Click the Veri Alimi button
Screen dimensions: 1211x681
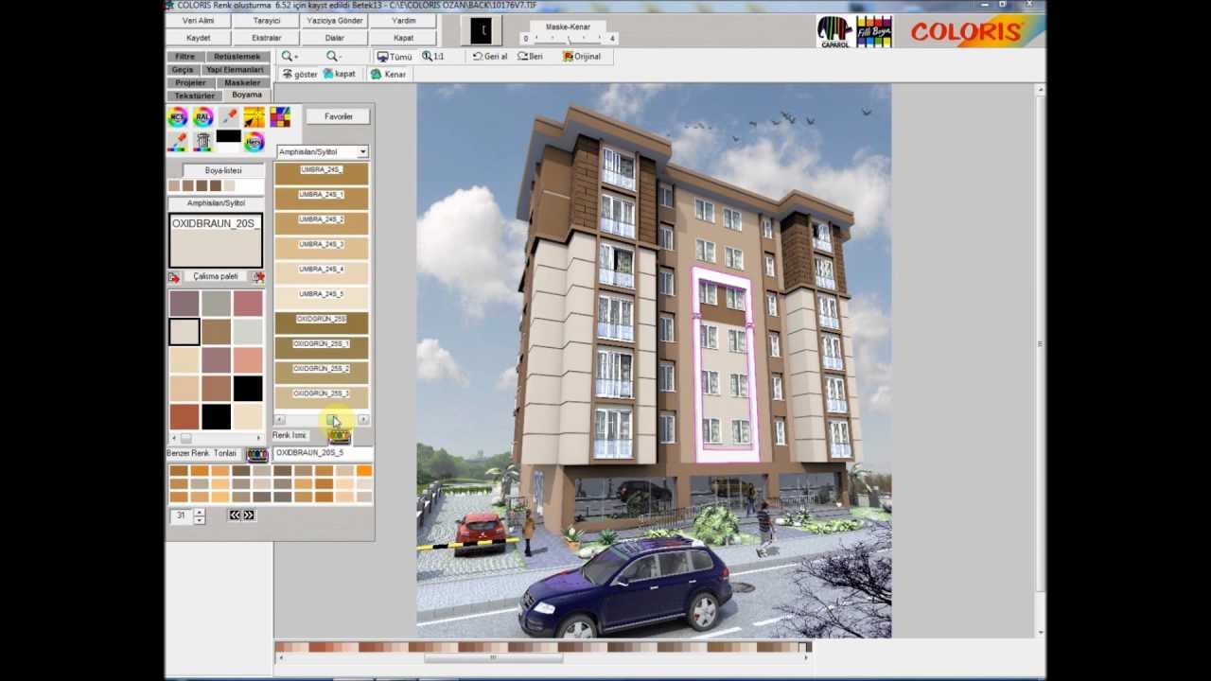coord(199,21)
